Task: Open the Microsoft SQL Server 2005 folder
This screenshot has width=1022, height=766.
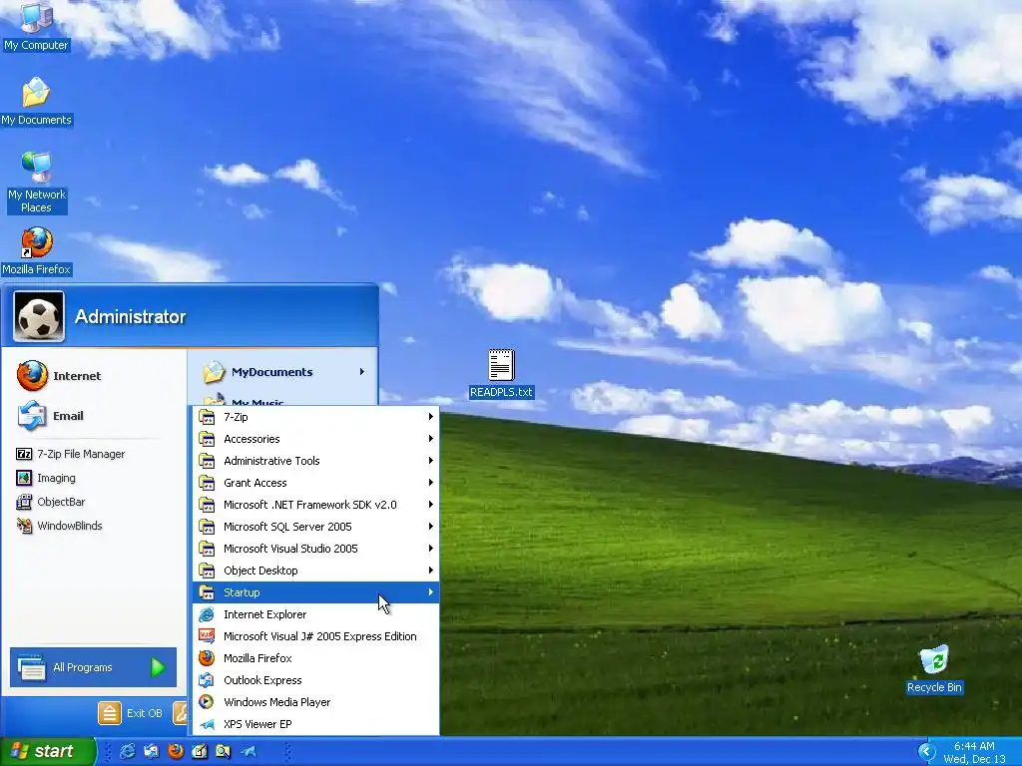Action: [x=315, y=527]
